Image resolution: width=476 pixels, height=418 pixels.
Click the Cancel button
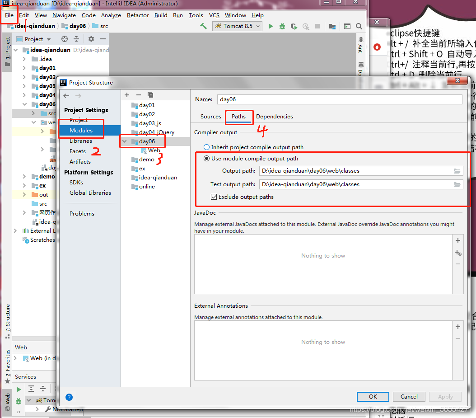tap(409, 396)
